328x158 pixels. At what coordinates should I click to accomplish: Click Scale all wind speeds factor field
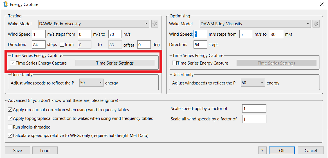tap(254, 119)
